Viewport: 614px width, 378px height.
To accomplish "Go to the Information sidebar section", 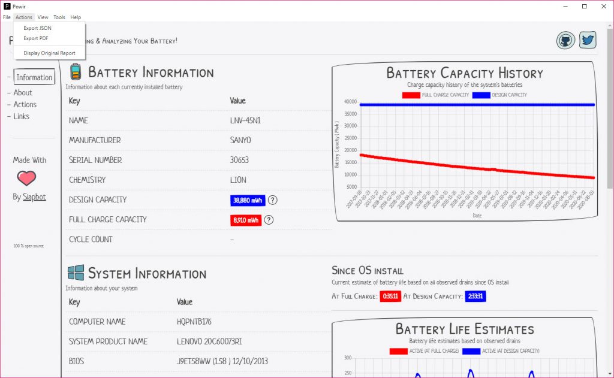I will 34,77.
